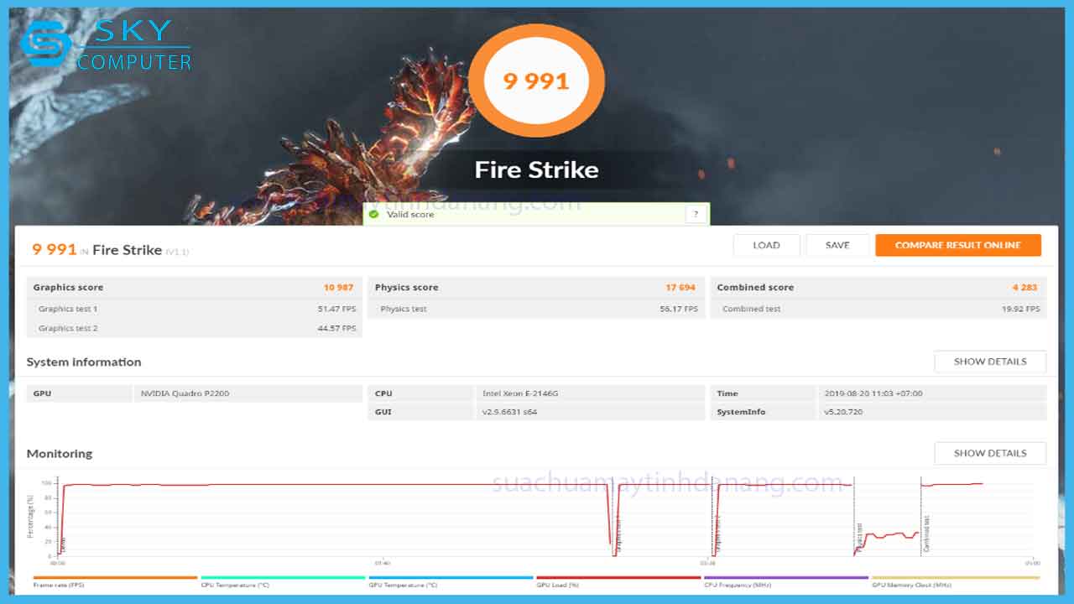Click the orange Graphics score value 10 987
The image size is (1074, 604).
338,287
